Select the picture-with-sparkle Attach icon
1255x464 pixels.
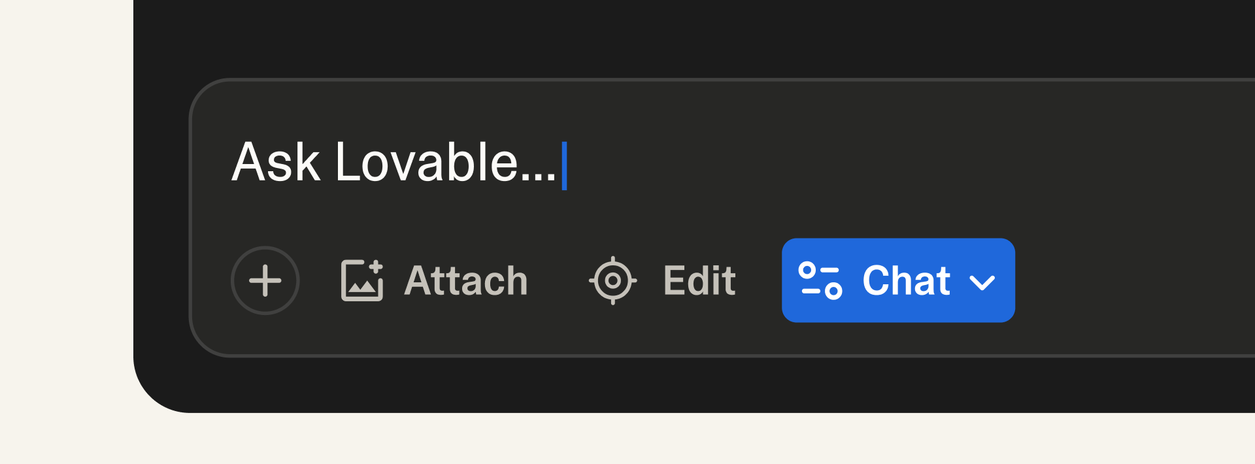tap(361, 280)
